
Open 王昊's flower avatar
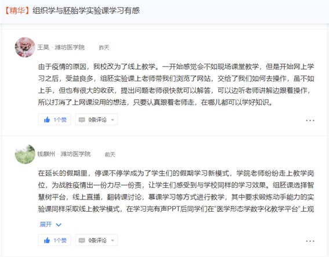[x=25, y=47]
